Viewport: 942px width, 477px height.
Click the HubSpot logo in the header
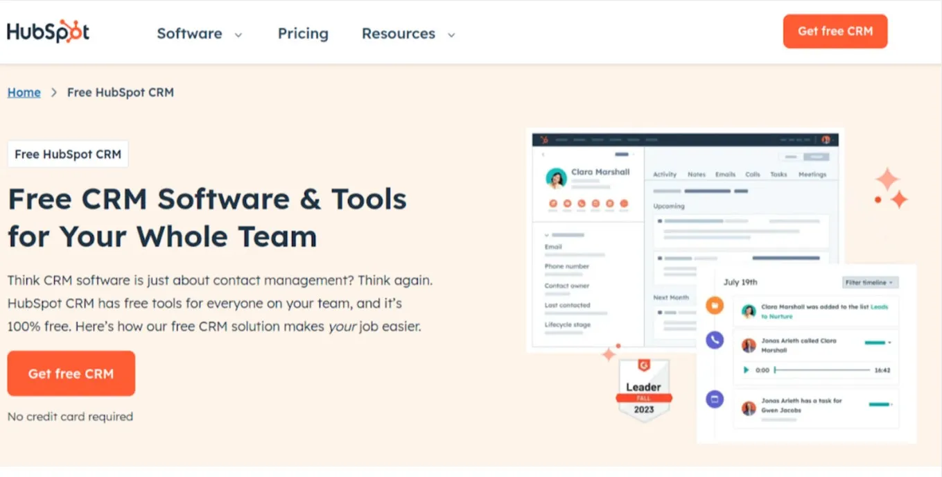[48, 32]
